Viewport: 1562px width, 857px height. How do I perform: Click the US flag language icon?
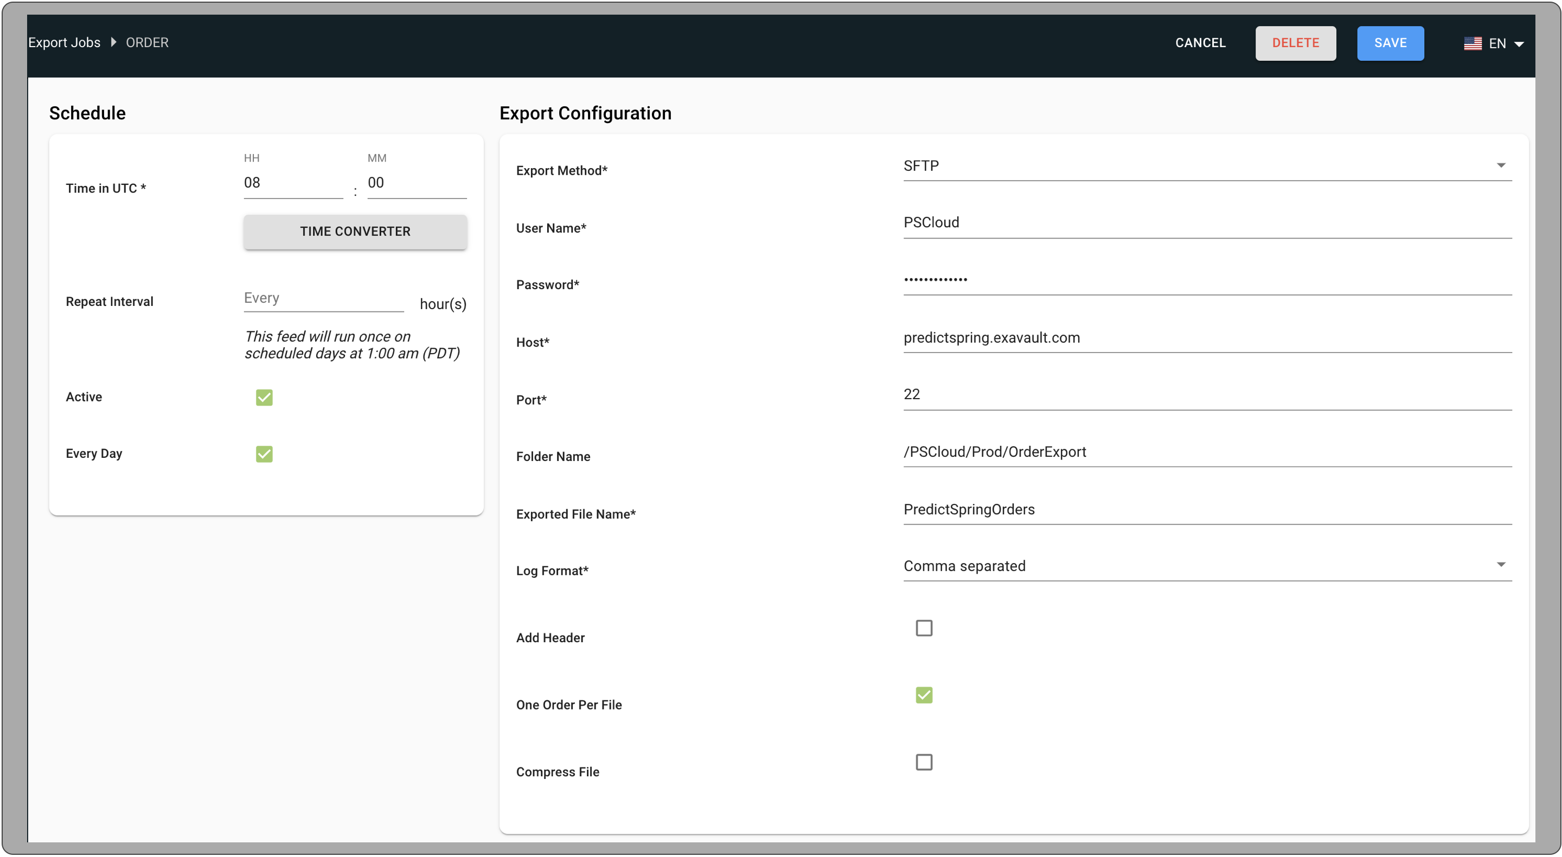click(1473, 43)
